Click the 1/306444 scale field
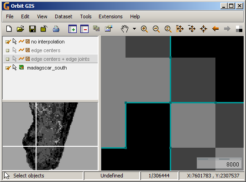Image resolution: width=246 pixels, height=182 pixels. point(159,176)
